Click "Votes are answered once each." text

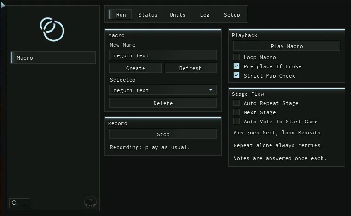tap(280, 158)
